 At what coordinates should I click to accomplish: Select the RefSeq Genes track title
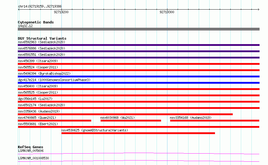click(30, 147)
